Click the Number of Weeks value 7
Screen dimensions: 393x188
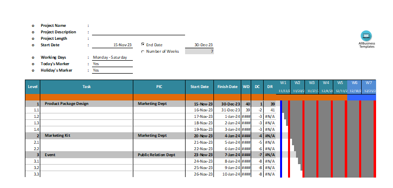[x=199, y=51]
